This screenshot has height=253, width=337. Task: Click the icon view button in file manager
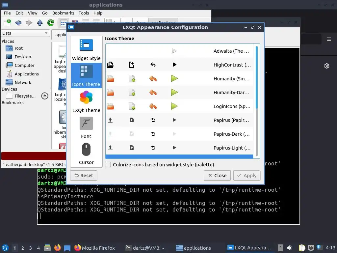(x=63, y=23)
